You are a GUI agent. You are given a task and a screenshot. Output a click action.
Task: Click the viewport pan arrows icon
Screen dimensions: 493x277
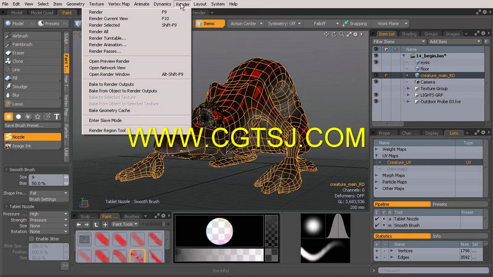(327, 34)
